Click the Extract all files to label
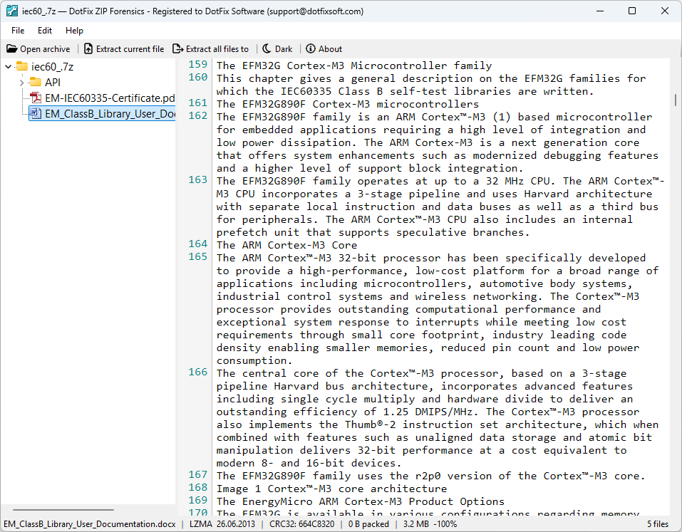 point(217,49)
